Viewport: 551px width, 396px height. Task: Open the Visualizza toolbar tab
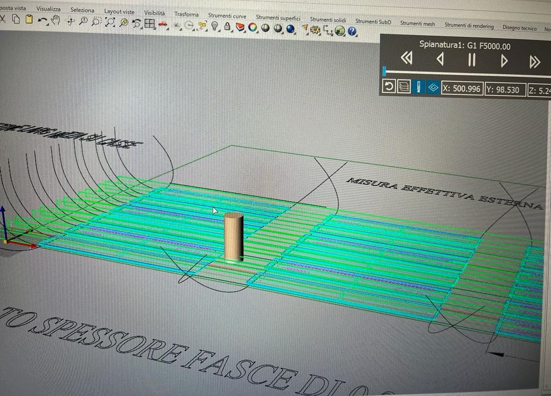click(x=48, y=9)
